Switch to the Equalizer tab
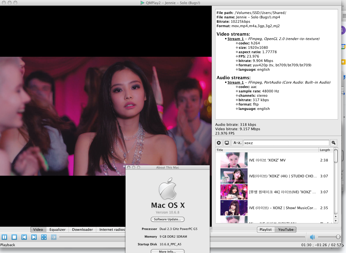Viewport: 346px width, 253px height. (57, 230)
